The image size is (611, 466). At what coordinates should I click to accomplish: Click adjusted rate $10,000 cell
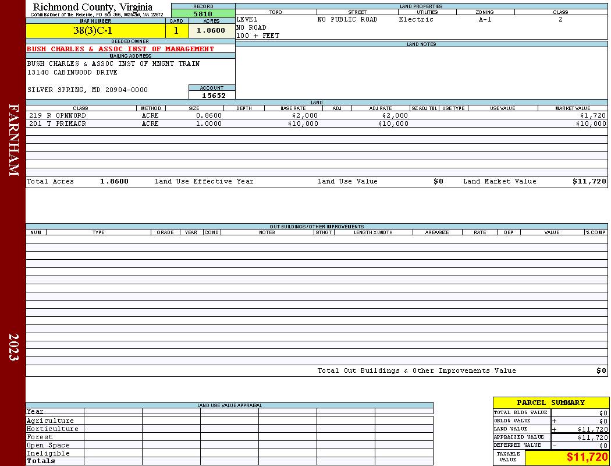click(393, 123)
